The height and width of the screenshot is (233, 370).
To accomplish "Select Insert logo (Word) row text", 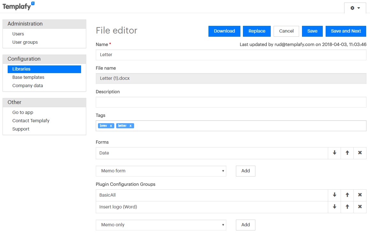I will click(118, 207).
